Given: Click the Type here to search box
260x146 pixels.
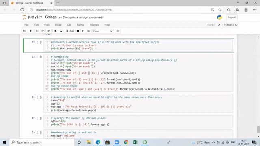Looking at the screenshot, I should click(x=42, y=142).
